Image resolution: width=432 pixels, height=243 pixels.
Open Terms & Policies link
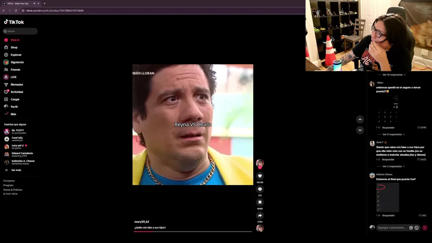(13, 190)
